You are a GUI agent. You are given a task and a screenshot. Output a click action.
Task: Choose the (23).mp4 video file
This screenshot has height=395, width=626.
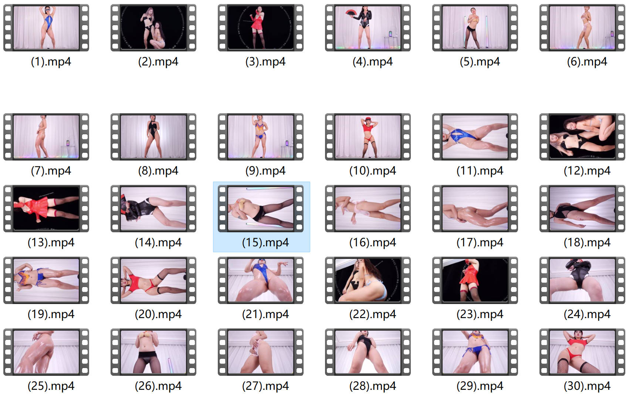pos(475,280)
